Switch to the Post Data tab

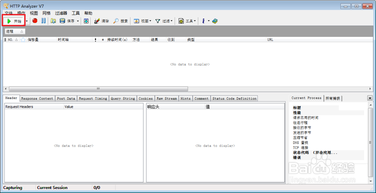tap(66, 99)
